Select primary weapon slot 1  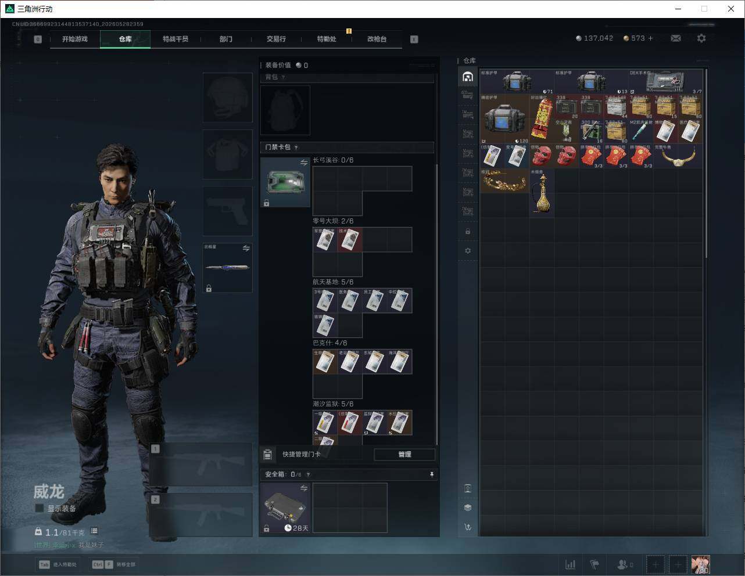pos(201,465)
